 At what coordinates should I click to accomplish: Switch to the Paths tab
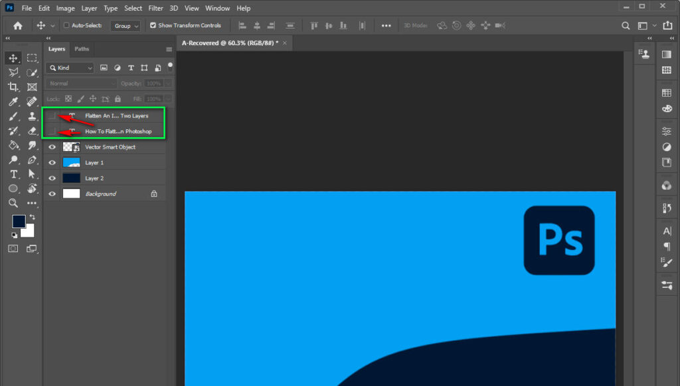click(82, 48)
